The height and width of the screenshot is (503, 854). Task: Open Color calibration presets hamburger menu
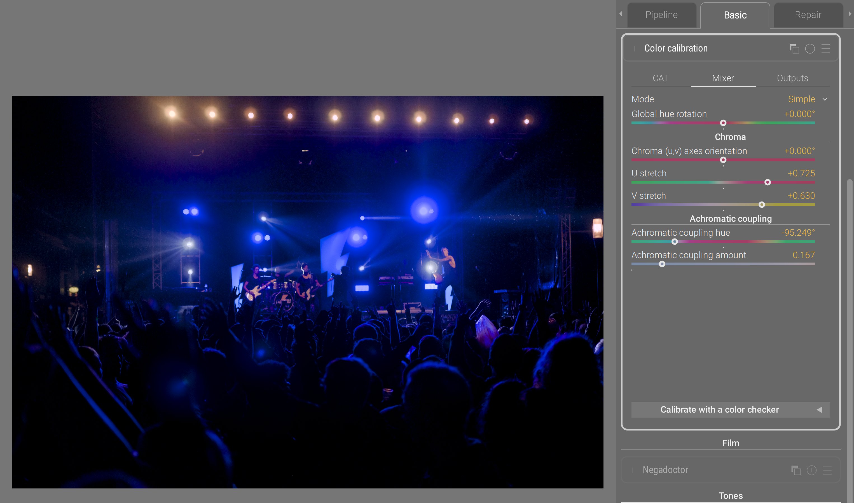[826, 49]
